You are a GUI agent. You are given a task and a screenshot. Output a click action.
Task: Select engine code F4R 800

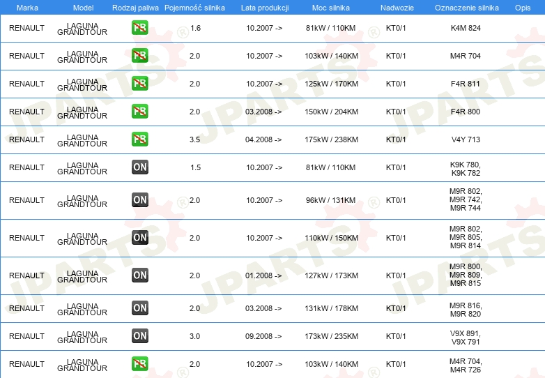(466, 112)
